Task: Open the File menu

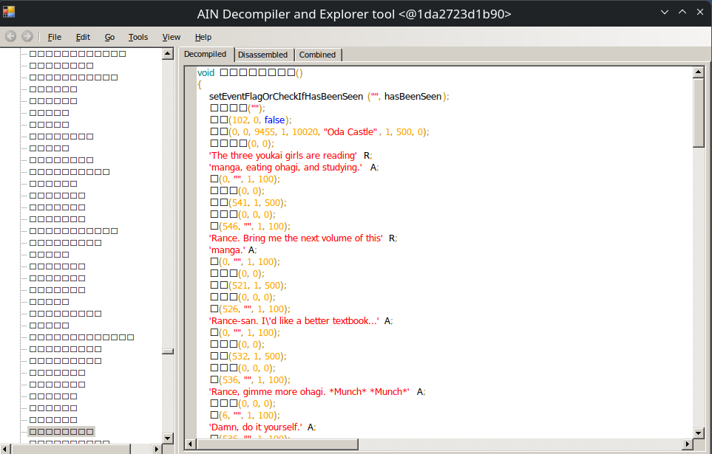Action: [55, 37]
